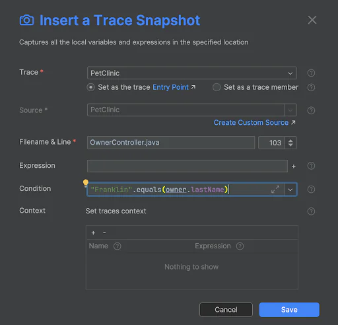338x325 pixels.
Task: Remove a context row with minus button
Action: point(104,233)
